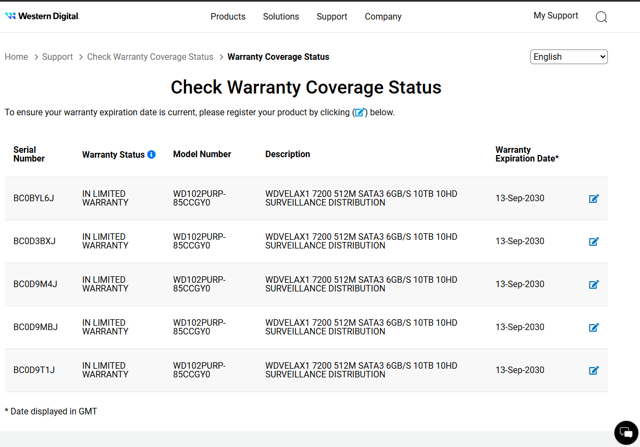Select serial number BC0D9M4J
Screen dimensions: 640x447
(x=35, y=284)
